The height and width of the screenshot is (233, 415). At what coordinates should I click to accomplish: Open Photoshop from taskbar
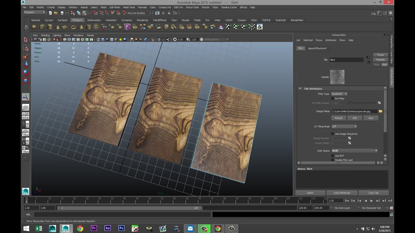click(122, 228)
